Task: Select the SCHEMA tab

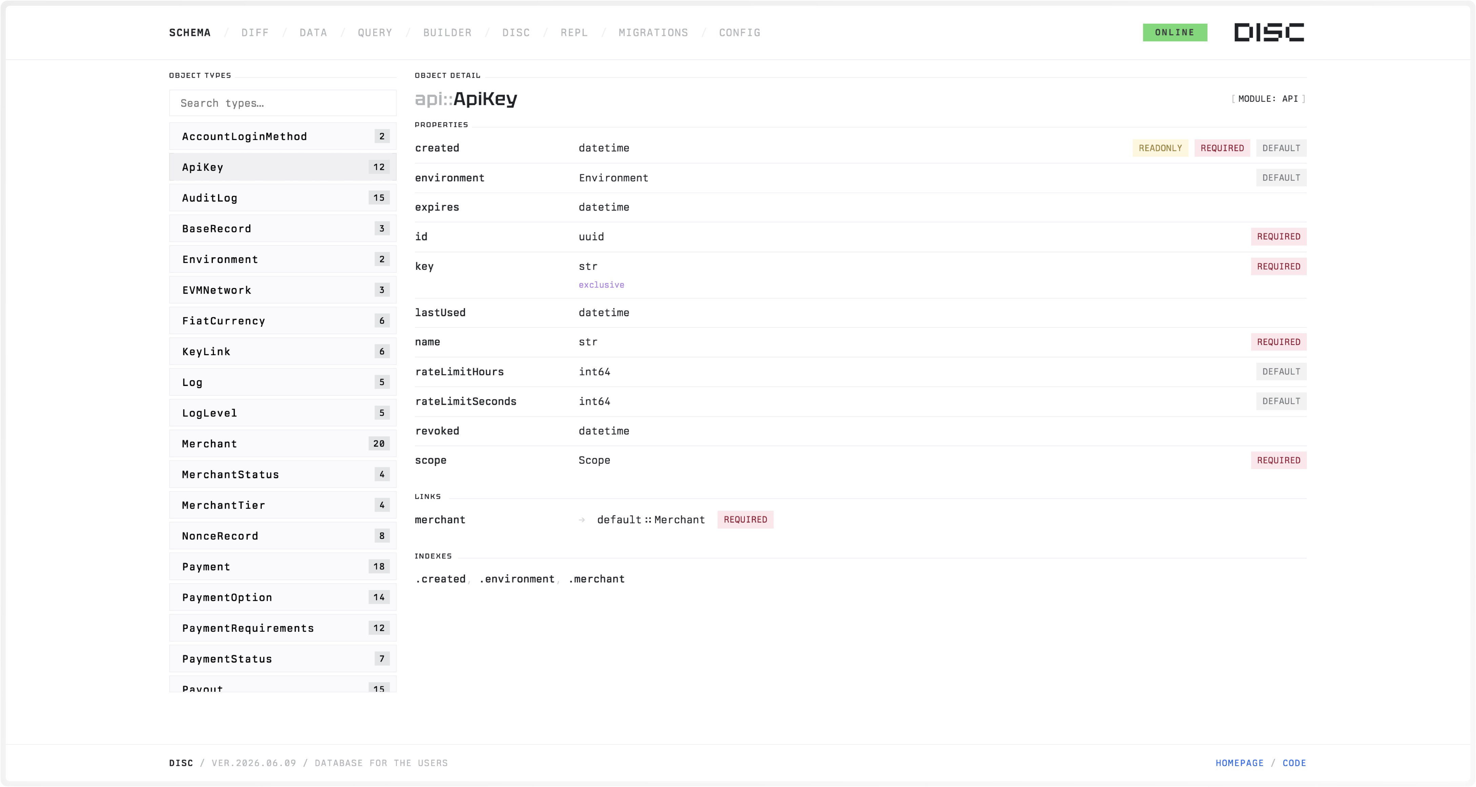Action: [x=190, y=33]
